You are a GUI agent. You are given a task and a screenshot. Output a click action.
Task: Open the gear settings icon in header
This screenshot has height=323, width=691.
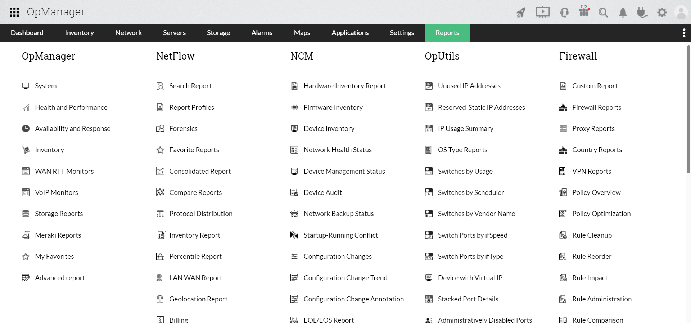pyautogui.click(x=662, y=13)
